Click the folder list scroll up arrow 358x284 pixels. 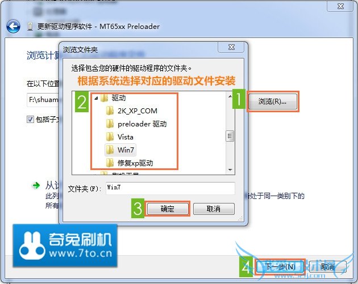click(x=230, y=96)
